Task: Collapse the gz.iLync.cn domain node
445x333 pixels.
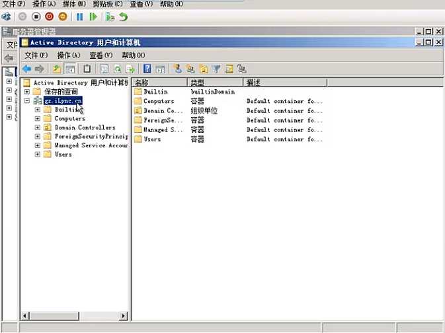Action: pyautogui.click(x=27, y=100)
